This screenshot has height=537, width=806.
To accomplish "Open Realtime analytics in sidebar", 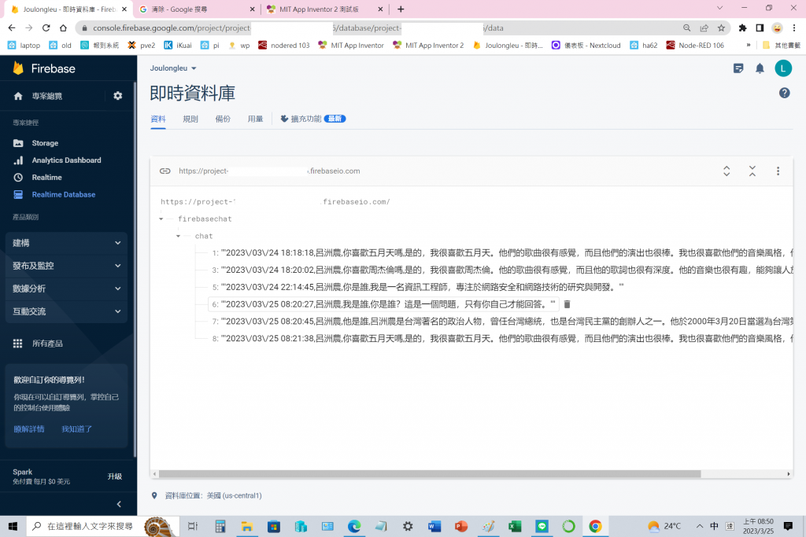I will 46,177.
